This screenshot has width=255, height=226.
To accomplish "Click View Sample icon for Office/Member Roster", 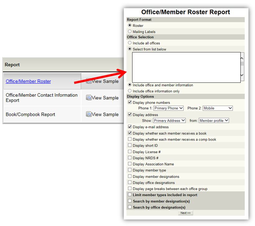I will click(x=88, y=81).
